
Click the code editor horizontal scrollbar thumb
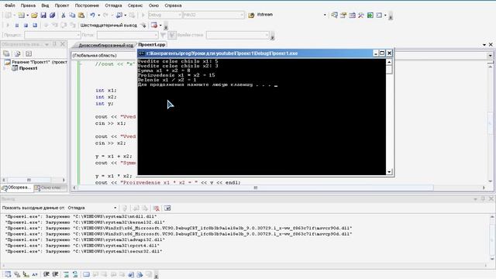coord(256,188)
